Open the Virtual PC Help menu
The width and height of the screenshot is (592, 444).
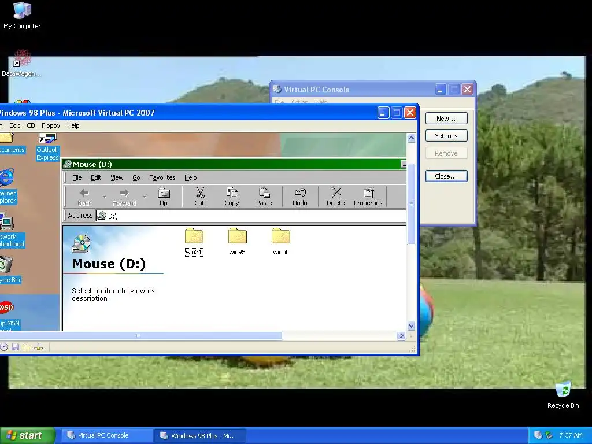73,125
